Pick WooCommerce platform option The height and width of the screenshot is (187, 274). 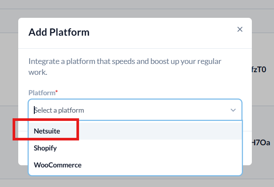pos(135,165)
